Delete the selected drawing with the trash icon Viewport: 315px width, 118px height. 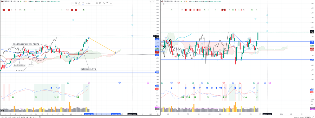coord(107,3)
